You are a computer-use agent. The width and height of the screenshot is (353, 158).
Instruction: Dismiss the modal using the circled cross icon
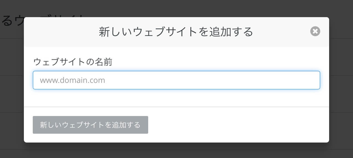click(x=315, y=31)
